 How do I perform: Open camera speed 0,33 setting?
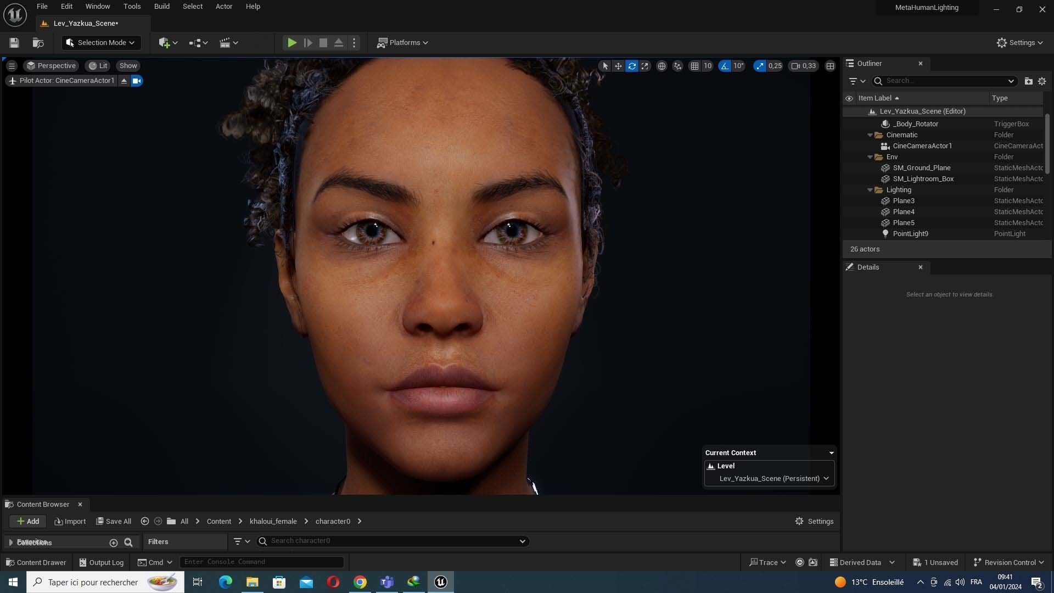pyautogui.click(x=804, y=66)
